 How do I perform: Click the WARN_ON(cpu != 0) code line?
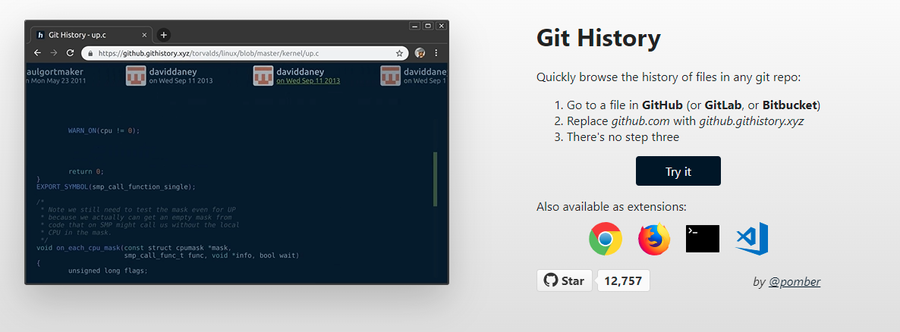[x=104, y=130]
